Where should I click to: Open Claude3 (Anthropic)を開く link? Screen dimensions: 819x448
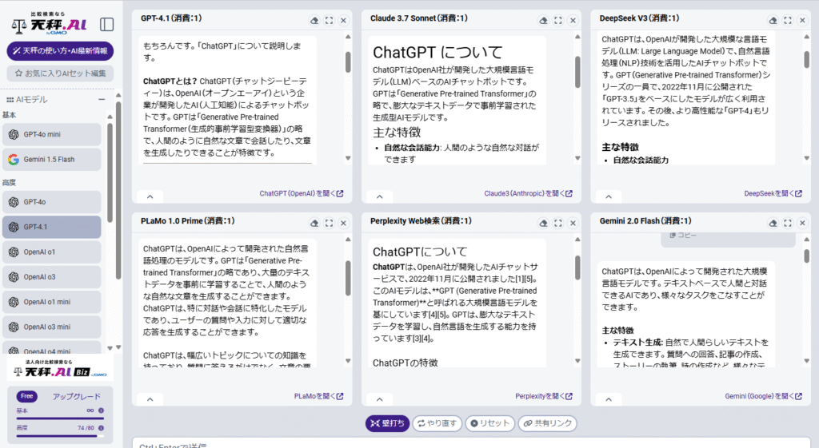point(528,193)
